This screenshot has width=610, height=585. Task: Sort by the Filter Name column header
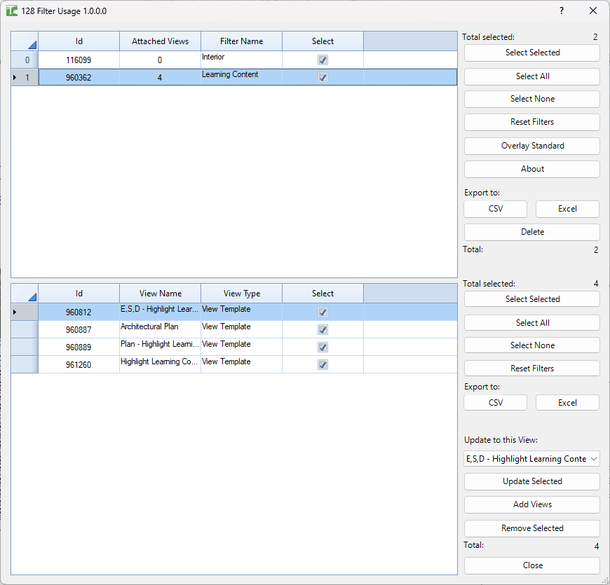point(242,41)
